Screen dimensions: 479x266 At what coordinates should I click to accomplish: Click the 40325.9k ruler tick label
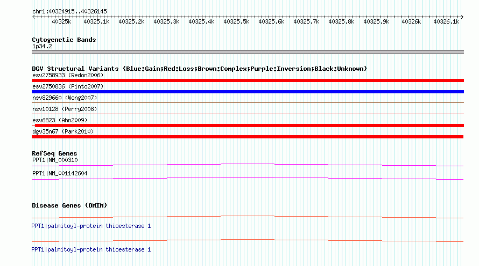[x=376, y=21]
